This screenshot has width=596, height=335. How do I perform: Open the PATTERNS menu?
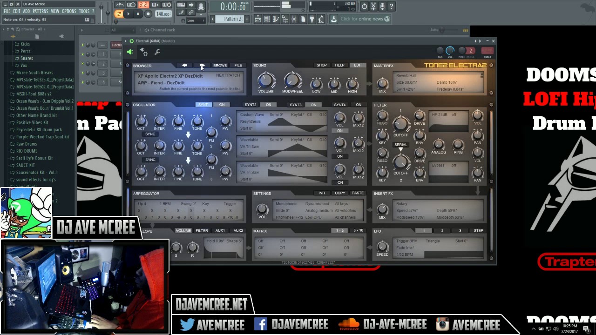[40, 11]
